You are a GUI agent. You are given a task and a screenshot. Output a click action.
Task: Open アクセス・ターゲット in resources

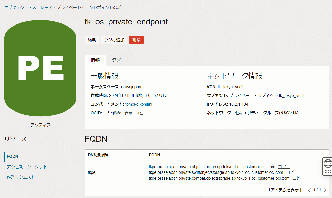27,167
